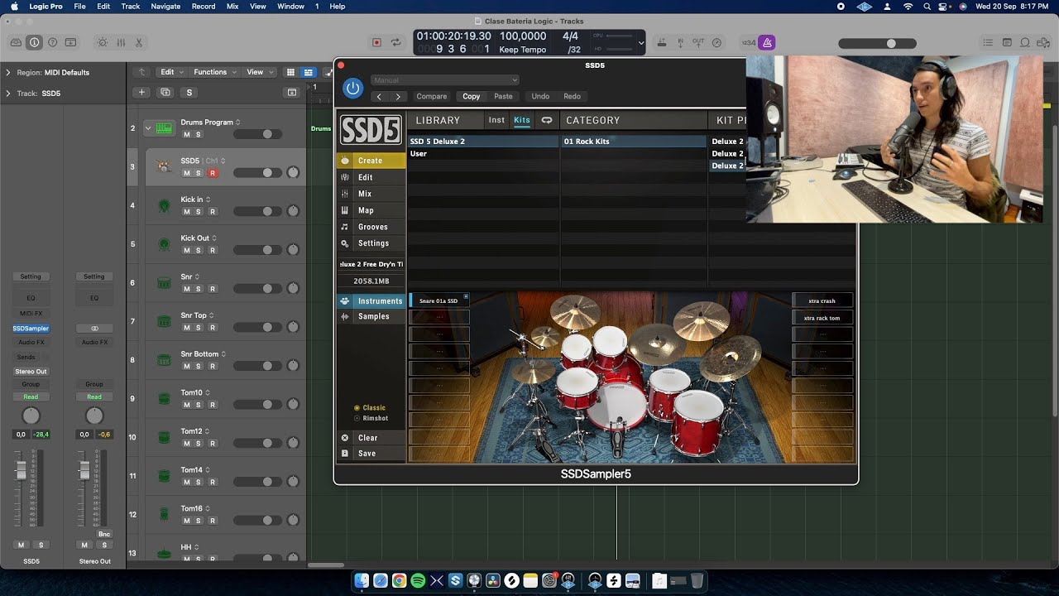The image size is (1059, 596).
Task: Open the Library button in Logic toolbar
Action: pyautogui.click(x=17, y=42)
